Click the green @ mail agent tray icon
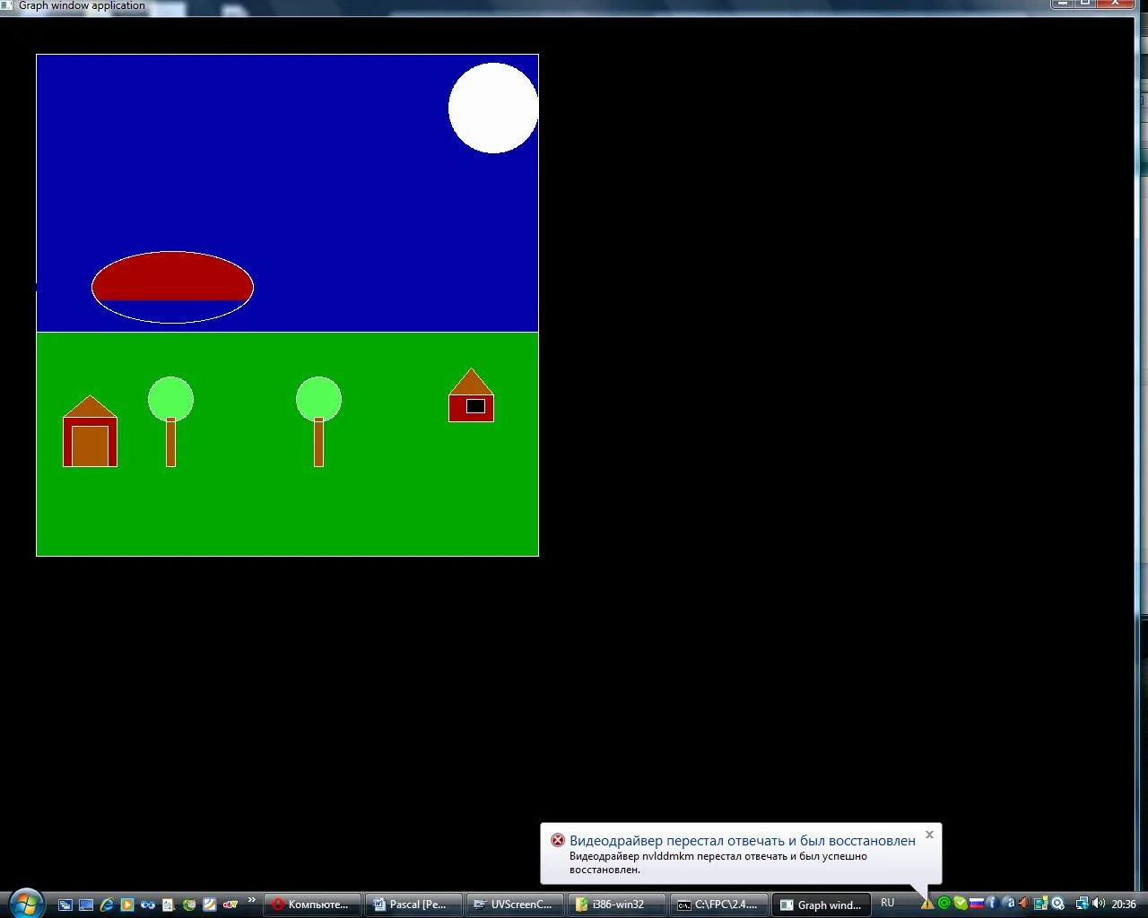The width and height of the screenshot is (1148, 918). tap(944, 904)
